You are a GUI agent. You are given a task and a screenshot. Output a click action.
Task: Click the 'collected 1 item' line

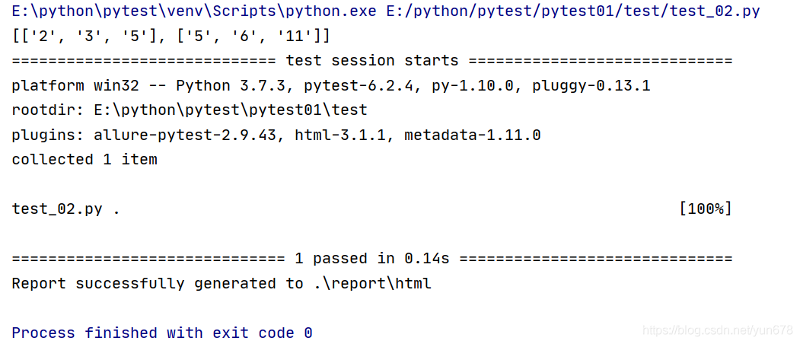(x=84, y=160)
